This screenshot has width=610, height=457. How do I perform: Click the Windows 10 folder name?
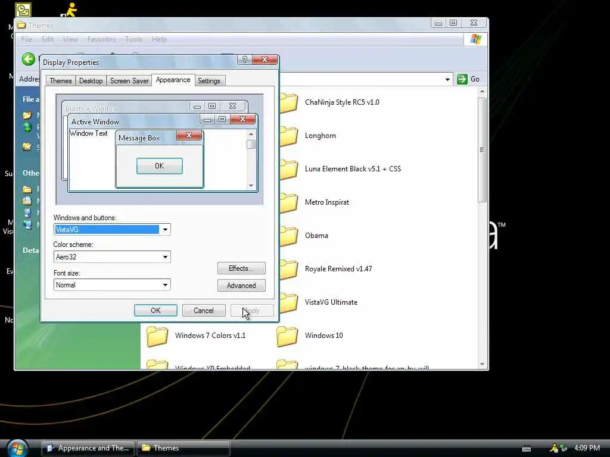pyautogui.click(x=323, y=336)
